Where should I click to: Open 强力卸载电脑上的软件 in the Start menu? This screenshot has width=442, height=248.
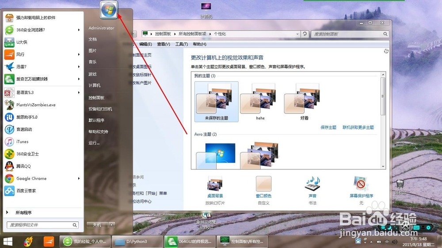click(43, 18)
